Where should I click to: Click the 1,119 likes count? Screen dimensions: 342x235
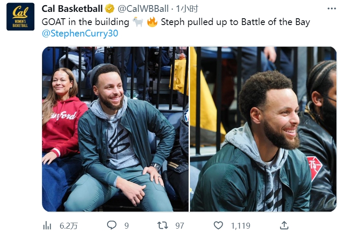tap(240, 226)
